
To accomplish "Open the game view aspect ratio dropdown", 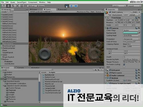I will [x=41, y=12].
